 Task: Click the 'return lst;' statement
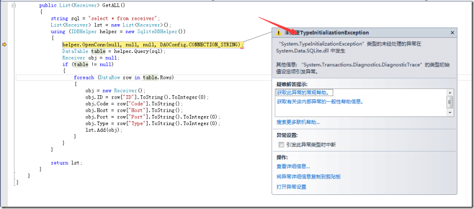66,163
